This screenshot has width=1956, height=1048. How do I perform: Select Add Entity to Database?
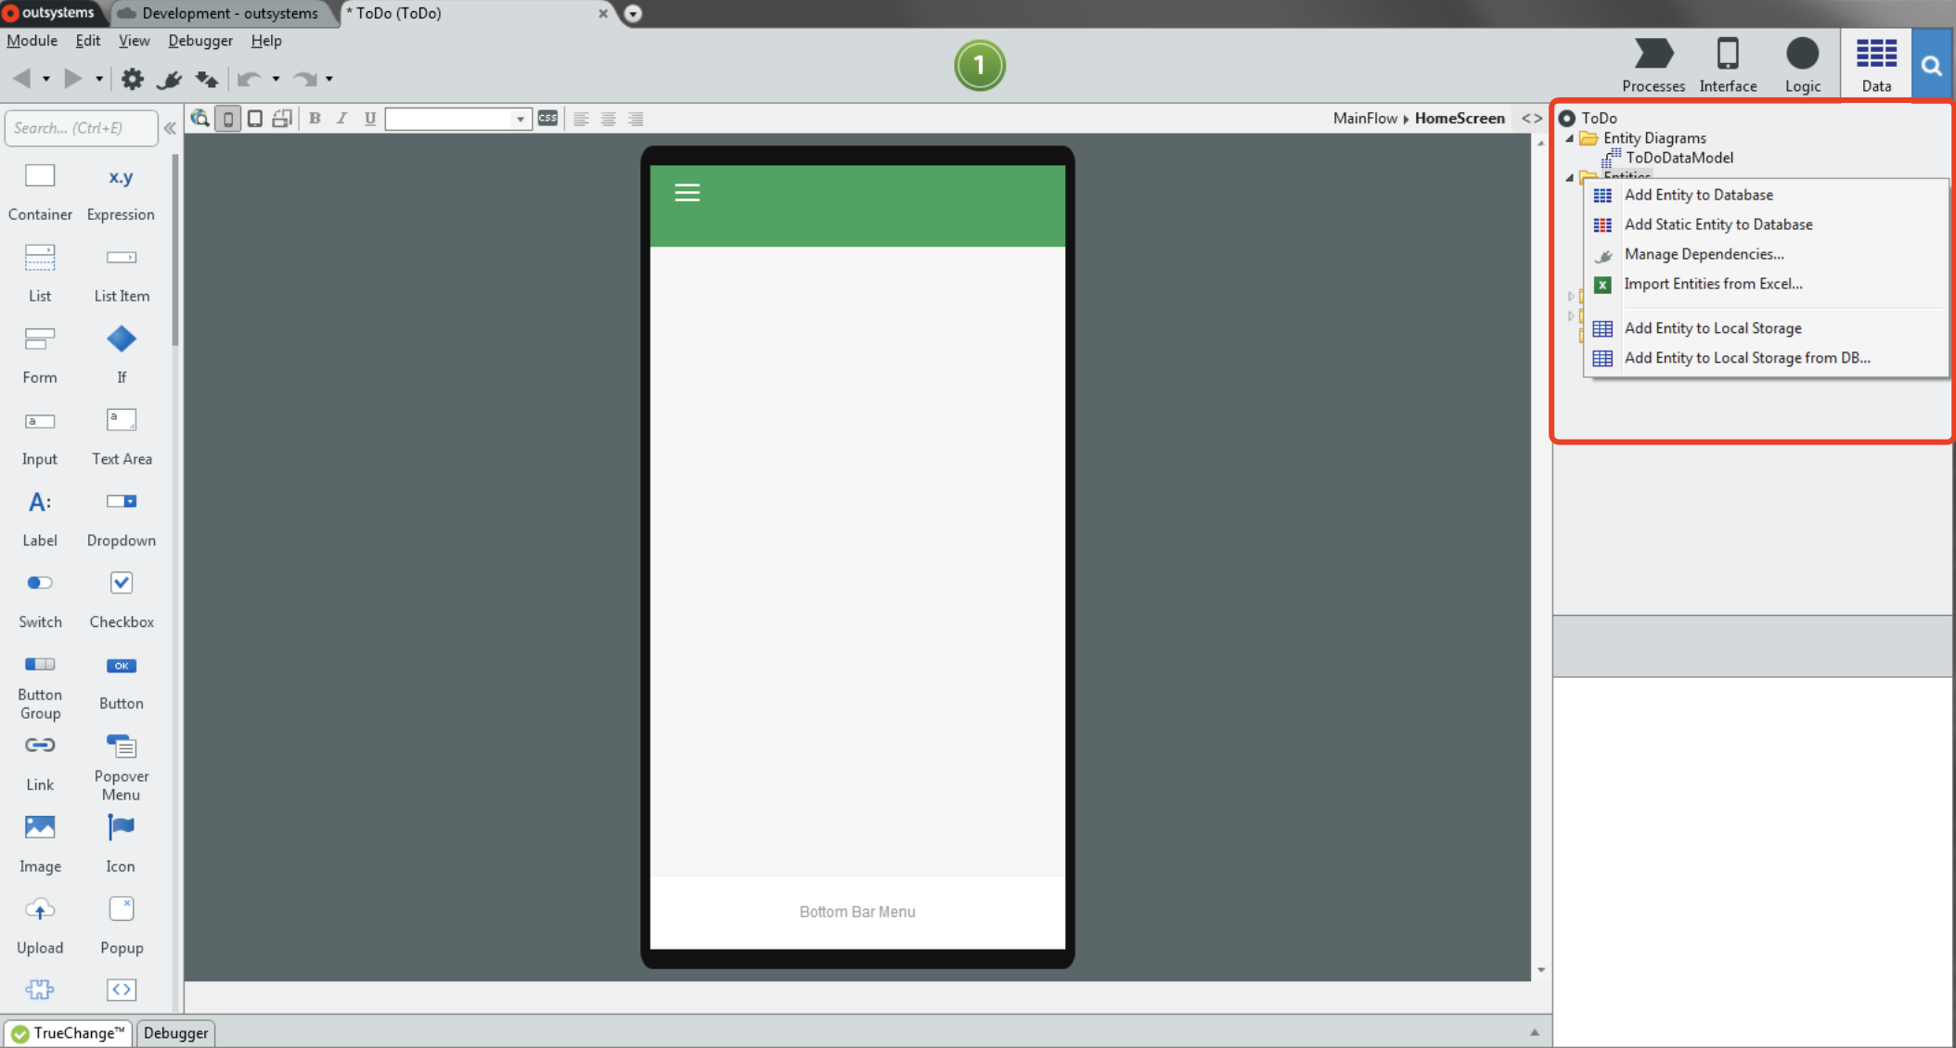click(x=1699, y=194)
